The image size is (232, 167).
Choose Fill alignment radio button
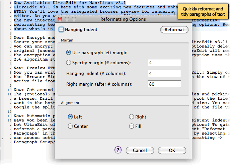[131, 126]
